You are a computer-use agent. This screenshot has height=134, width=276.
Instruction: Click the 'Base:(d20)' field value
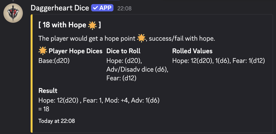[x=54, y=61]
